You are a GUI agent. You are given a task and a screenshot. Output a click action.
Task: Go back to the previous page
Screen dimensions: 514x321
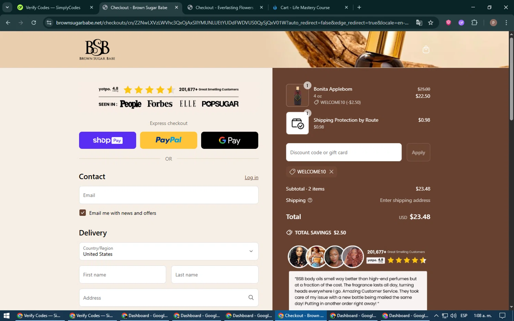click(x=8, y=23)
